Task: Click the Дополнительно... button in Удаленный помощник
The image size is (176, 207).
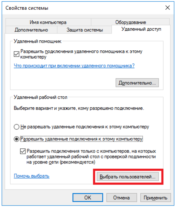Action: pyautogui.click(x=137, y=83)
